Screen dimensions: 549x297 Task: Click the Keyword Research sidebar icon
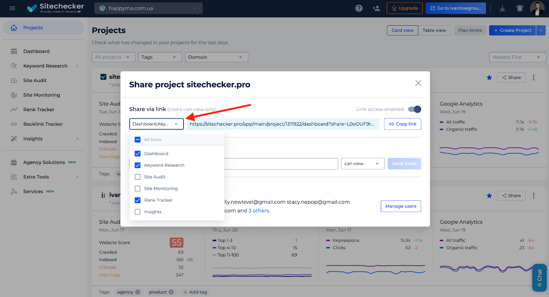click(14, 66)
